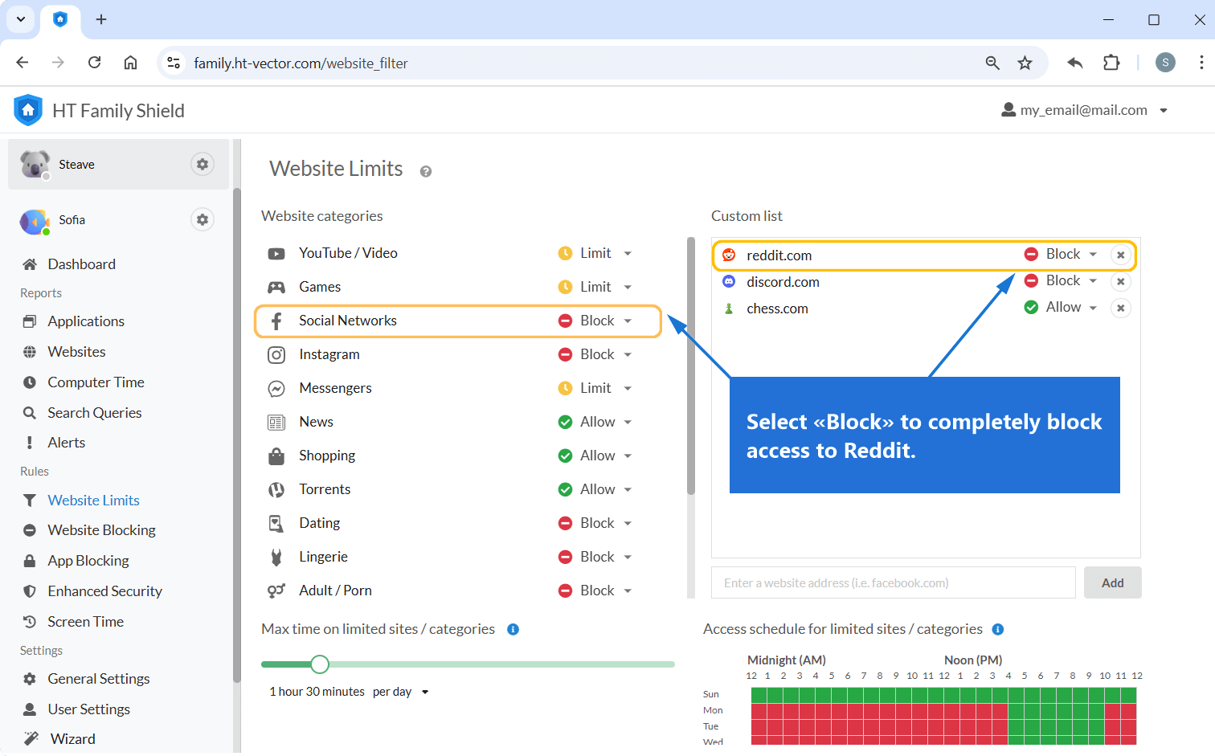Click the Lingerie category icon
The image size is (1215, 756).
pyautogui.click(x=276, y=558)
